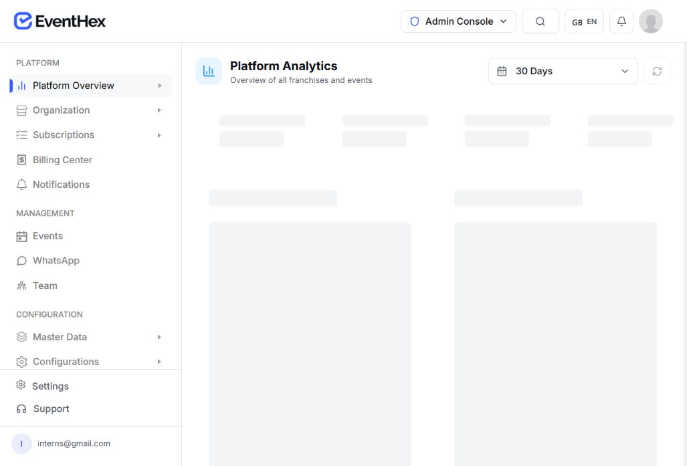The image size is (687, 466).
Task: Expand Configurations submenu arrow
Action: [159, 362]
